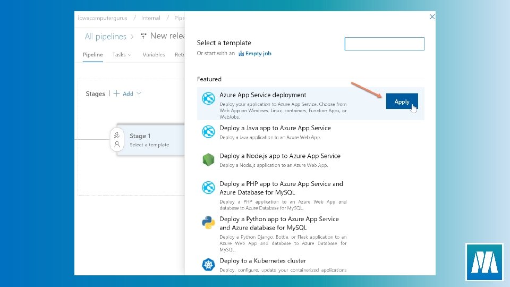This screenshot has width=510, height=287.
Task: Click the Apply button for Azure App Service
Action: tap(402, 102)
